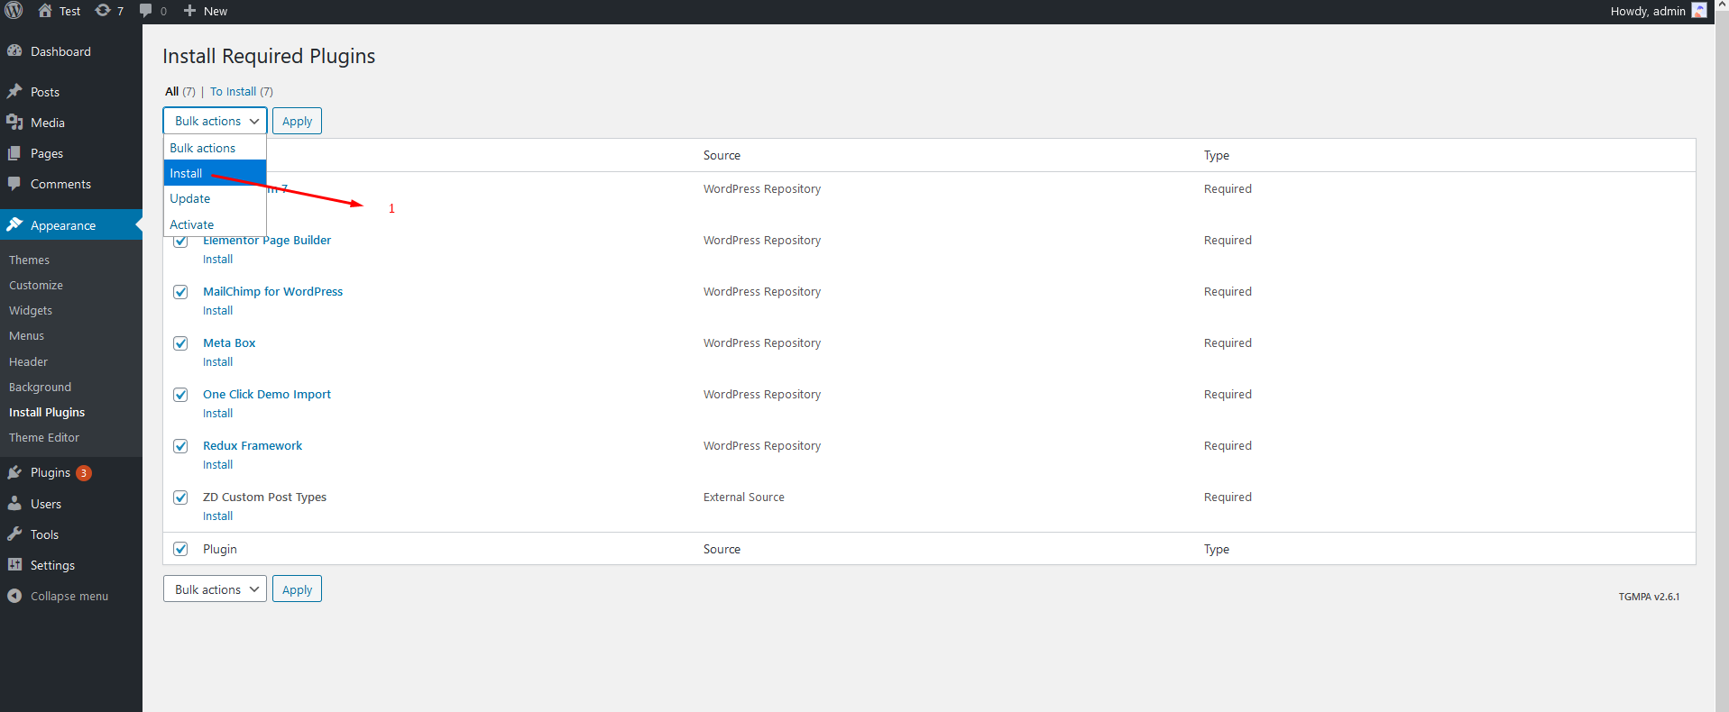The width and height of the screenshot is (1729, 712).
Task: Open Theme Editor submenu item
Action: click(44, 437)
